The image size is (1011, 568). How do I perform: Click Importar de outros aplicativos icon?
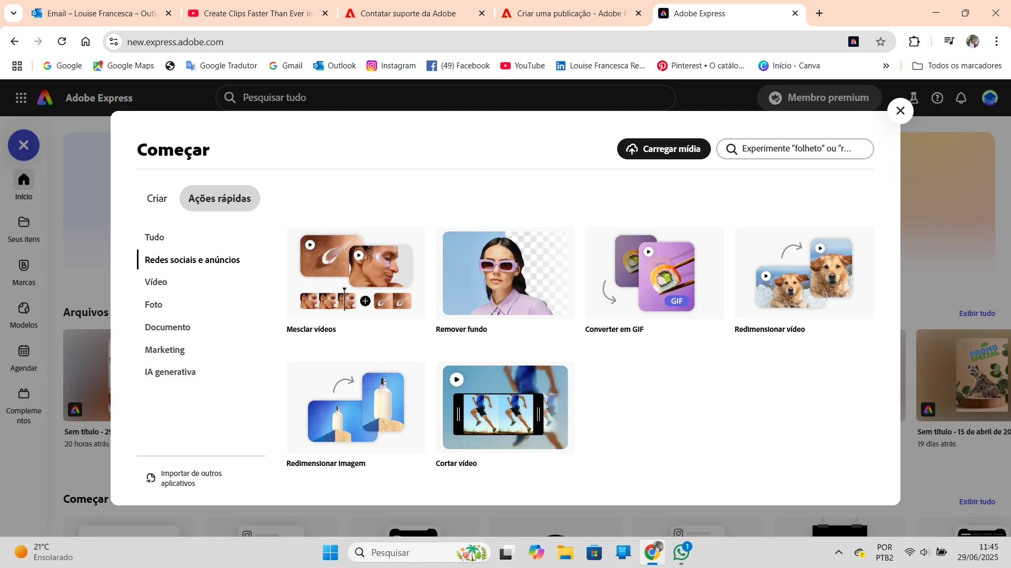pyautogui.click(x=151, y=478)
